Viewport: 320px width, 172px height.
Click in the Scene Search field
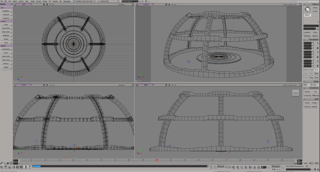[130, 1]
